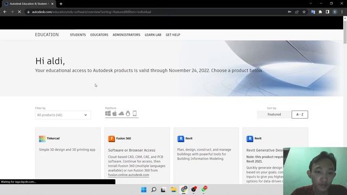This screenshot has width=347, height=195.
Task: Filter products by cloud platform icon
Action: tap(121, 114)
